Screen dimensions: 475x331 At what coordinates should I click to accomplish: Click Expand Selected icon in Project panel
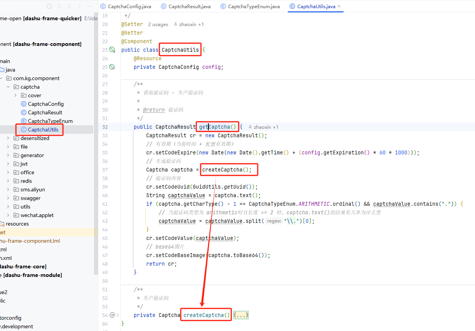(59, 6)
